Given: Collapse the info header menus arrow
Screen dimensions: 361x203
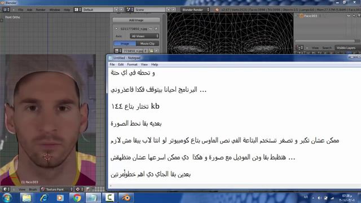Looking at the screenshot, I should [x=14, y=10].
